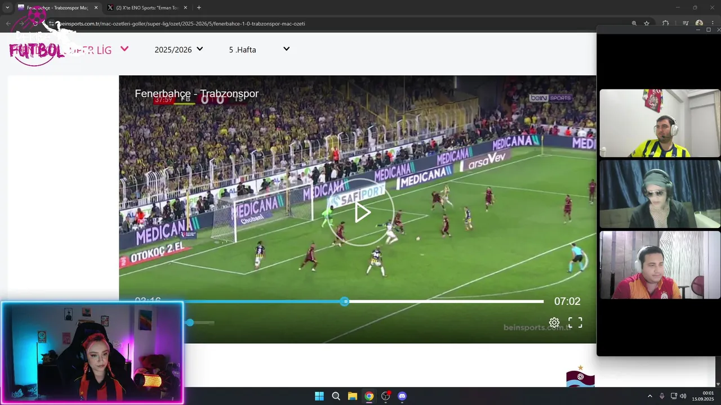Open the browser extensions puzzle icon
The image size is (721, 405).
coord(666,24)
